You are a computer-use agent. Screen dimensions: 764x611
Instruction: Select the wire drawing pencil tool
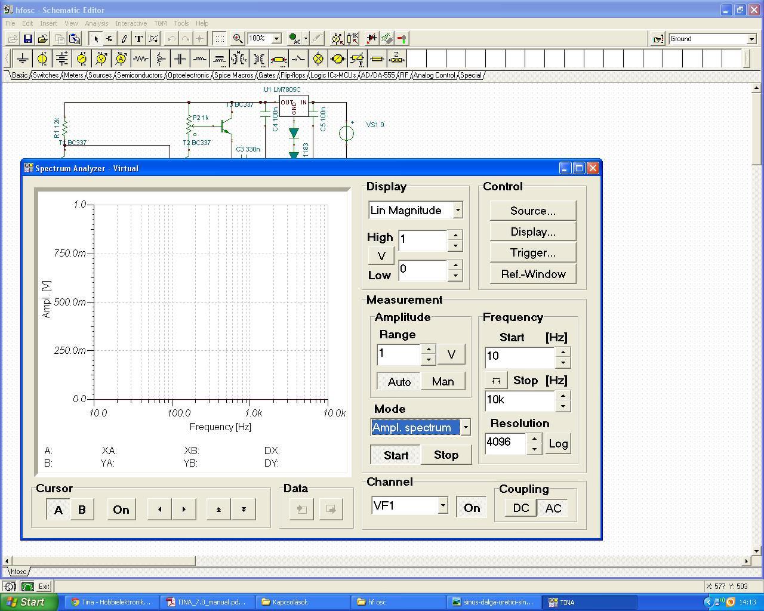pos(124,39)
